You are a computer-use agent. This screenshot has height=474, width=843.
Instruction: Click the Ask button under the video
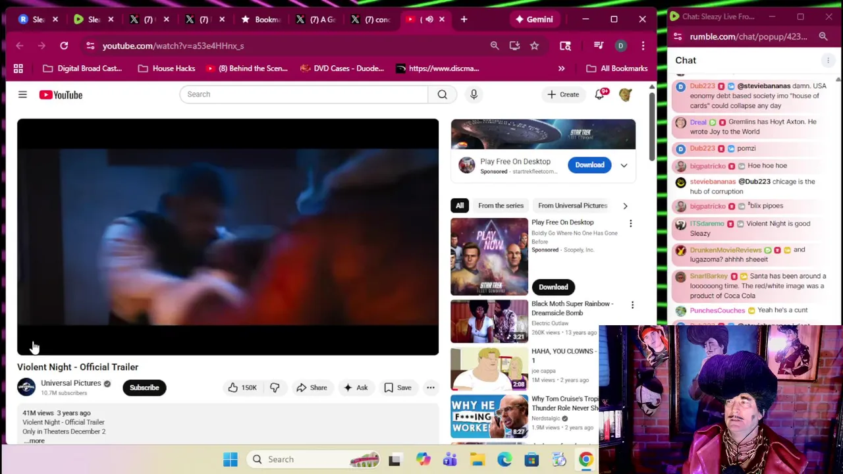[355, 388]
